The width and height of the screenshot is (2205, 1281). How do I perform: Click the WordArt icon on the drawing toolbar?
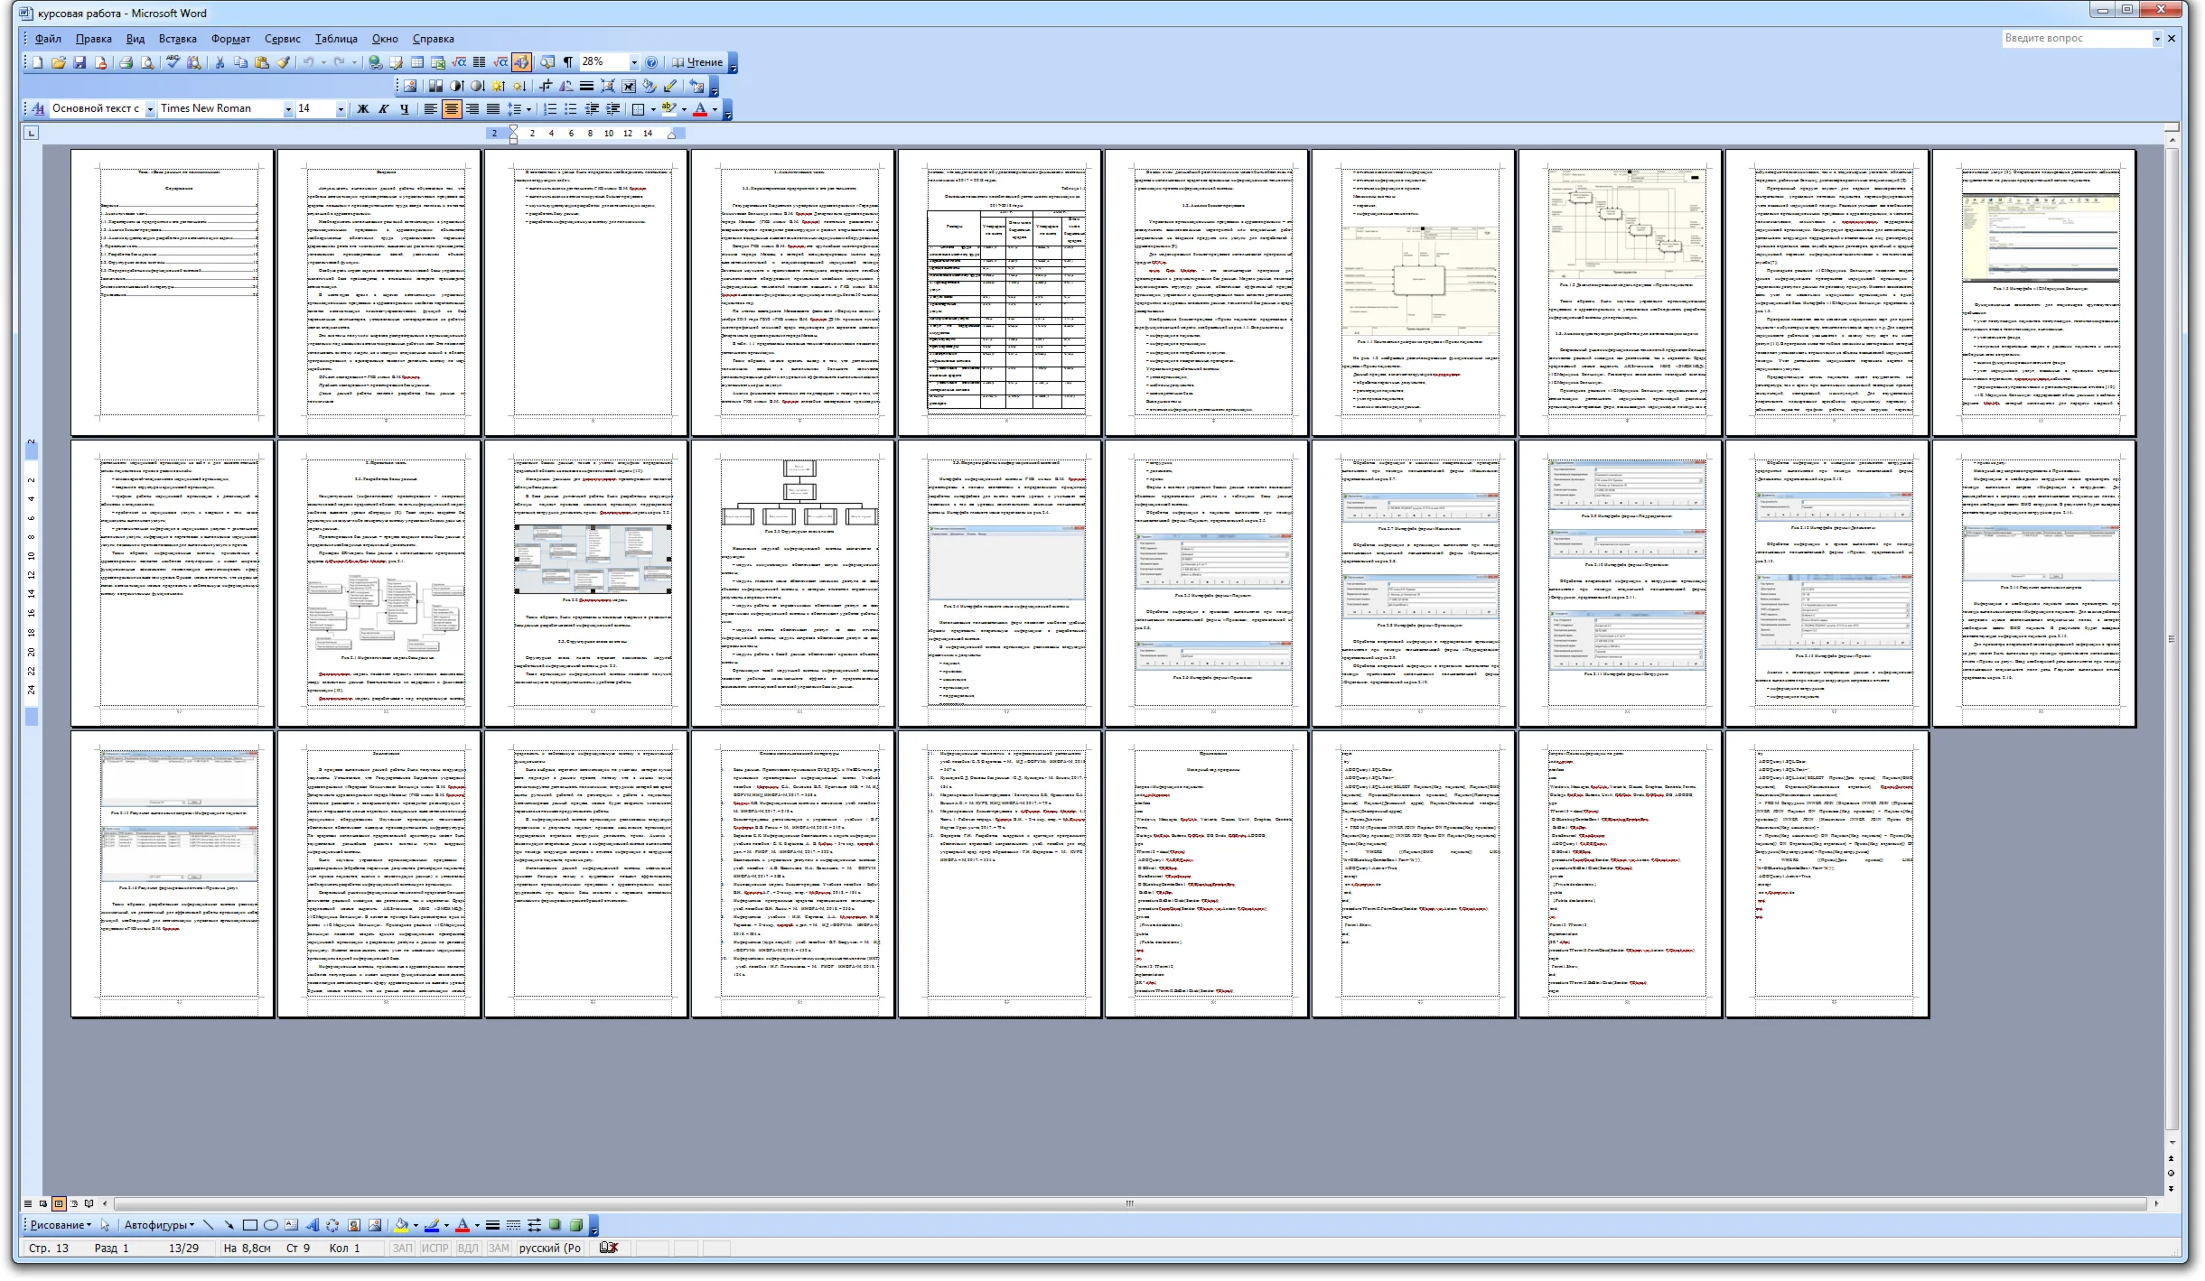tap(313, 1225)
